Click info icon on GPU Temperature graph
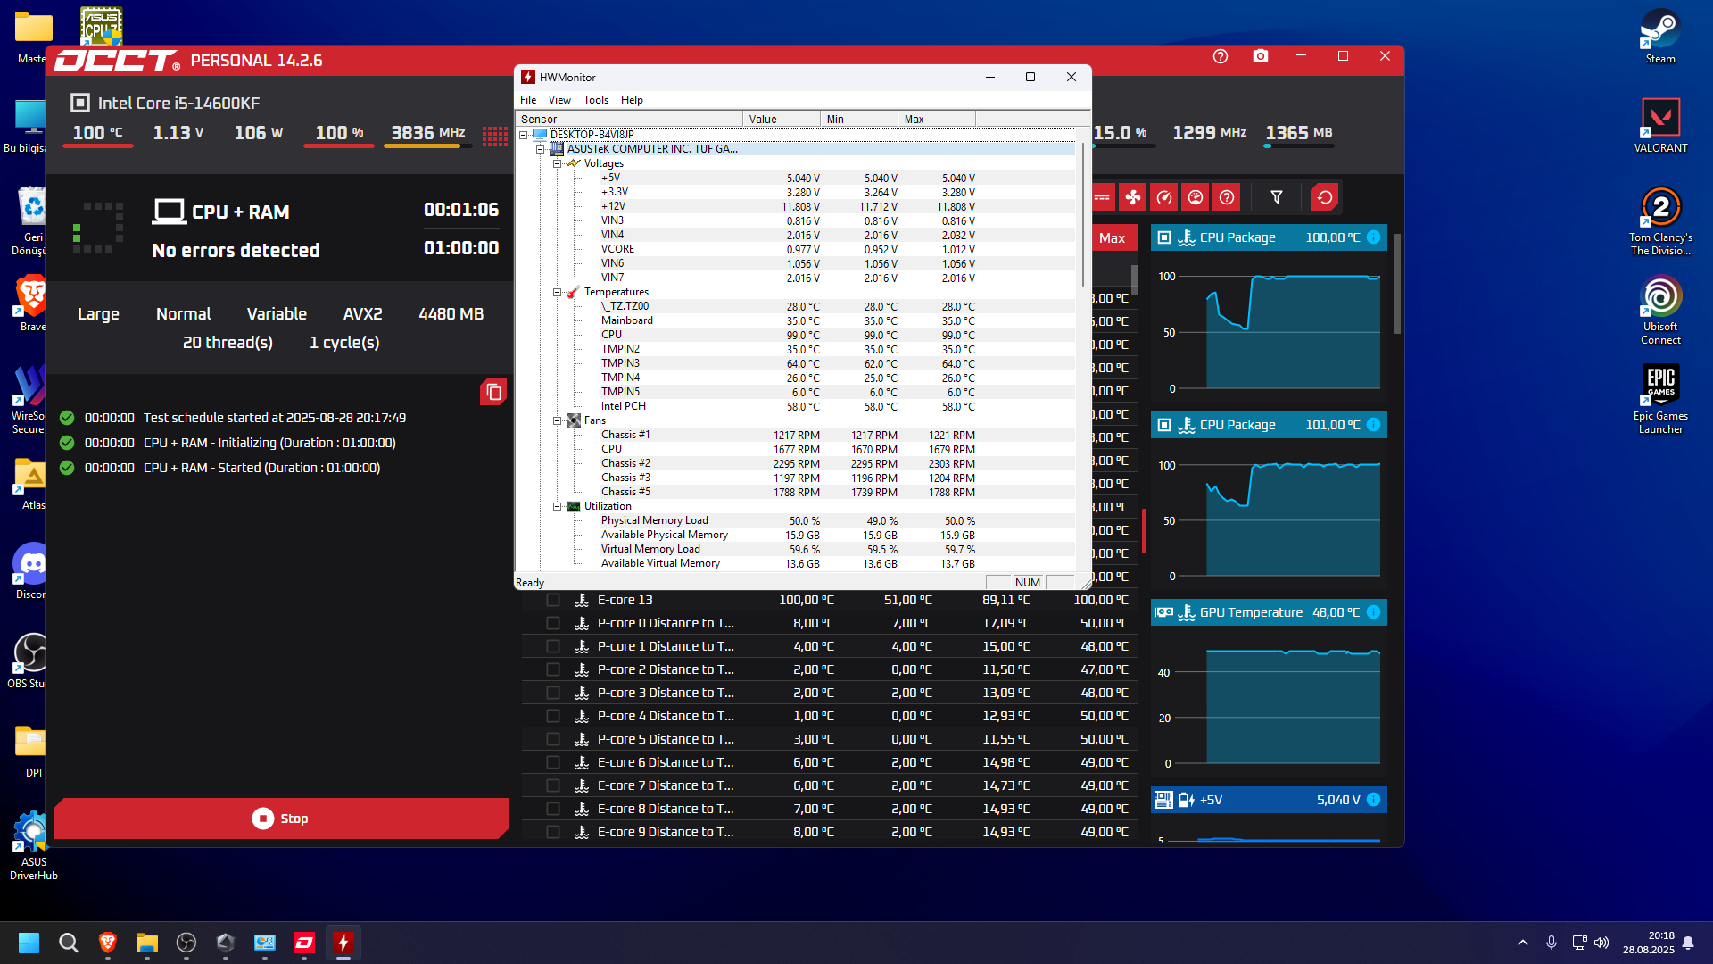The height and width of the screenshot is (964, 1713). coord(1374,612)
